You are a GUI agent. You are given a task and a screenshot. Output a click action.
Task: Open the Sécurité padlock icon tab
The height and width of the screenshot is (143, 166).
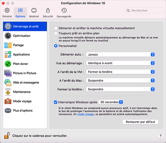coord(48,10)
